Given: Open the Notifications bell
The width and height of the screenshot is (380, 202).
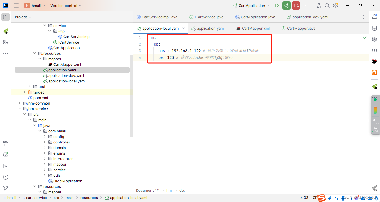Looking at the screenshot, I should pos(374,17).
